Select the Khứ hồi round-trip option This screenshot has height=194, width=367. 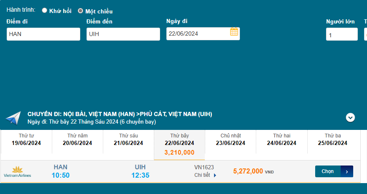45,10
